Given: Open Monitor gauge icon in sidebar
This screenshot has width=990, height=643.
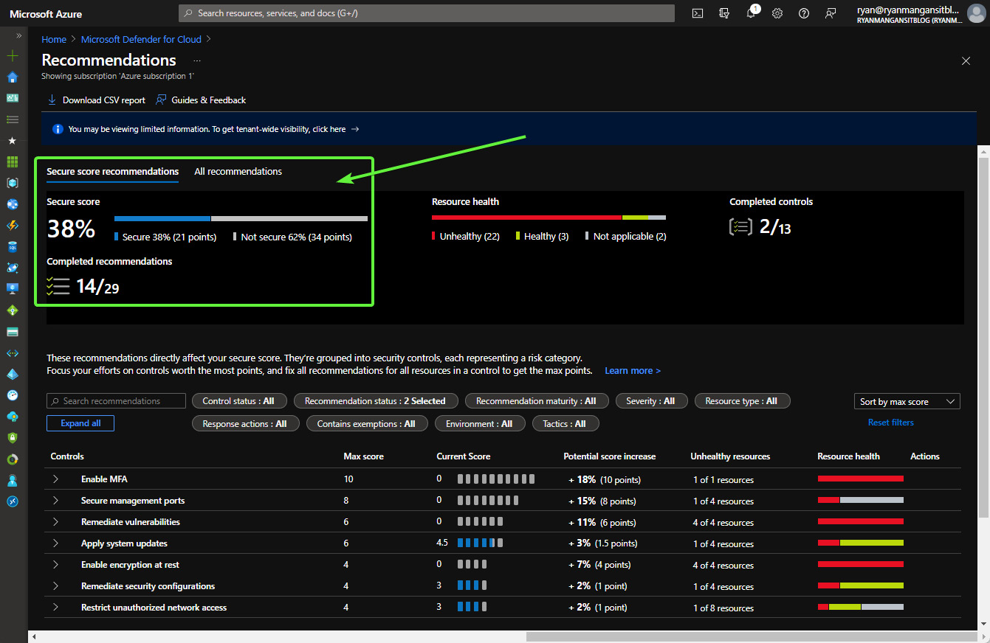Looking at the screenshot, I should click(12, 395).
